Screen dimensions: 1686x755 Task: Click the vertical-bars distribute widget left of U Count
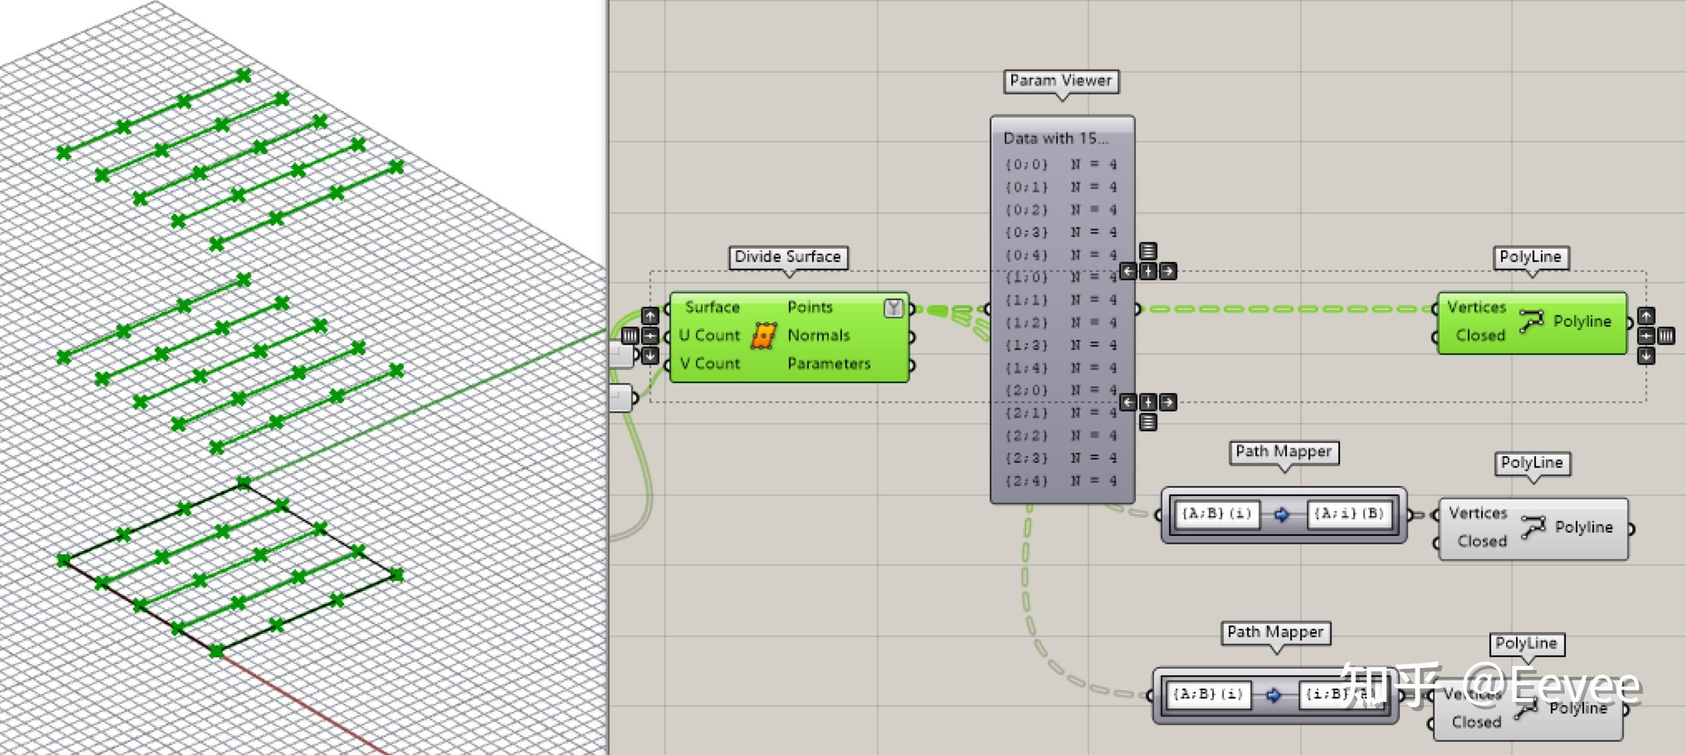[630, 336]
